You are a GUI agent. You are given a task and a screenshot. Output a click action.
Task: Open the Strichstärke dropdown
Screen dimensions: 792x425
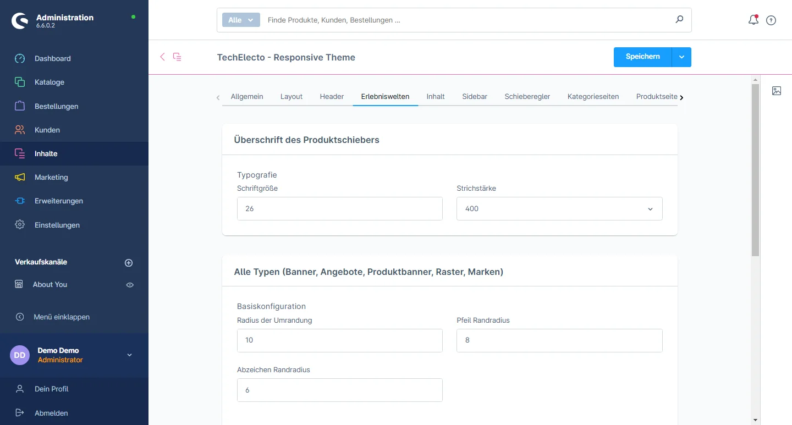click(559, 209)
